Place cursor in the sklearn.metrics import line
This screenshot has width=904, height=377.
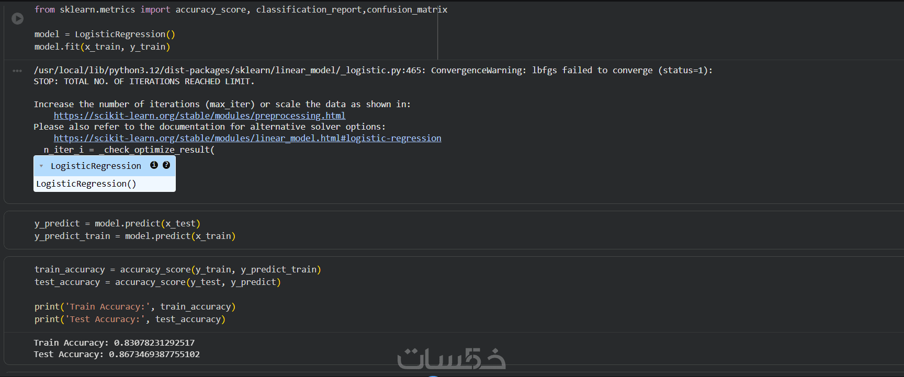click(x=241, y=10)
